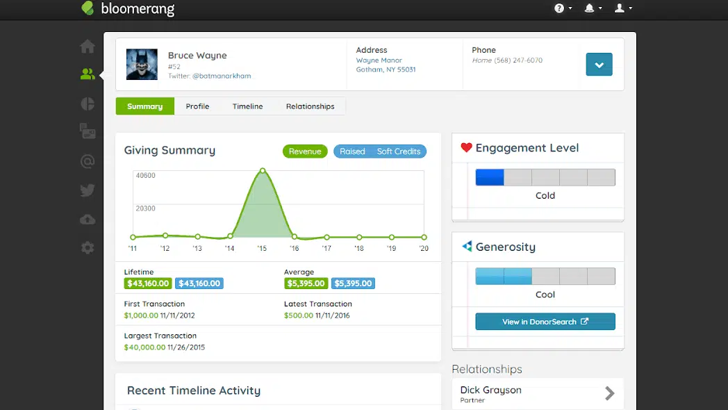Open the Settings gear sidebar icon
Viewport: 728px width, 410px height.
[88, 248]
